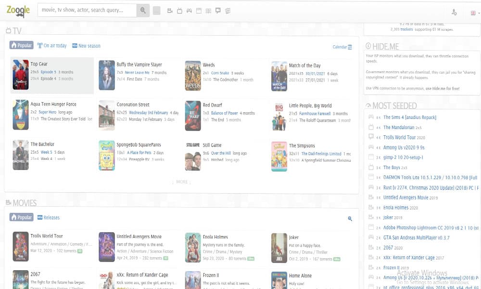
Task: Open Simpsons episode The Dad-Feelings Limited
Action: tap(321, 154)
